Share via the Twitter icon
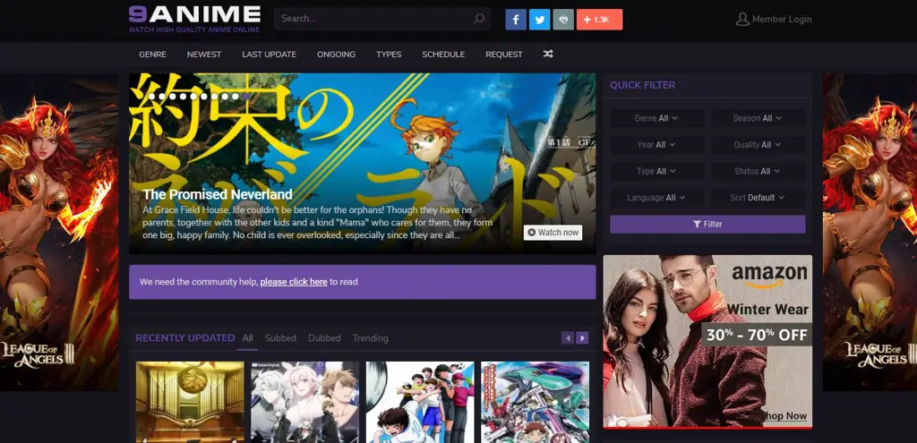Screen dimensions: 917x443 [539, 20]
